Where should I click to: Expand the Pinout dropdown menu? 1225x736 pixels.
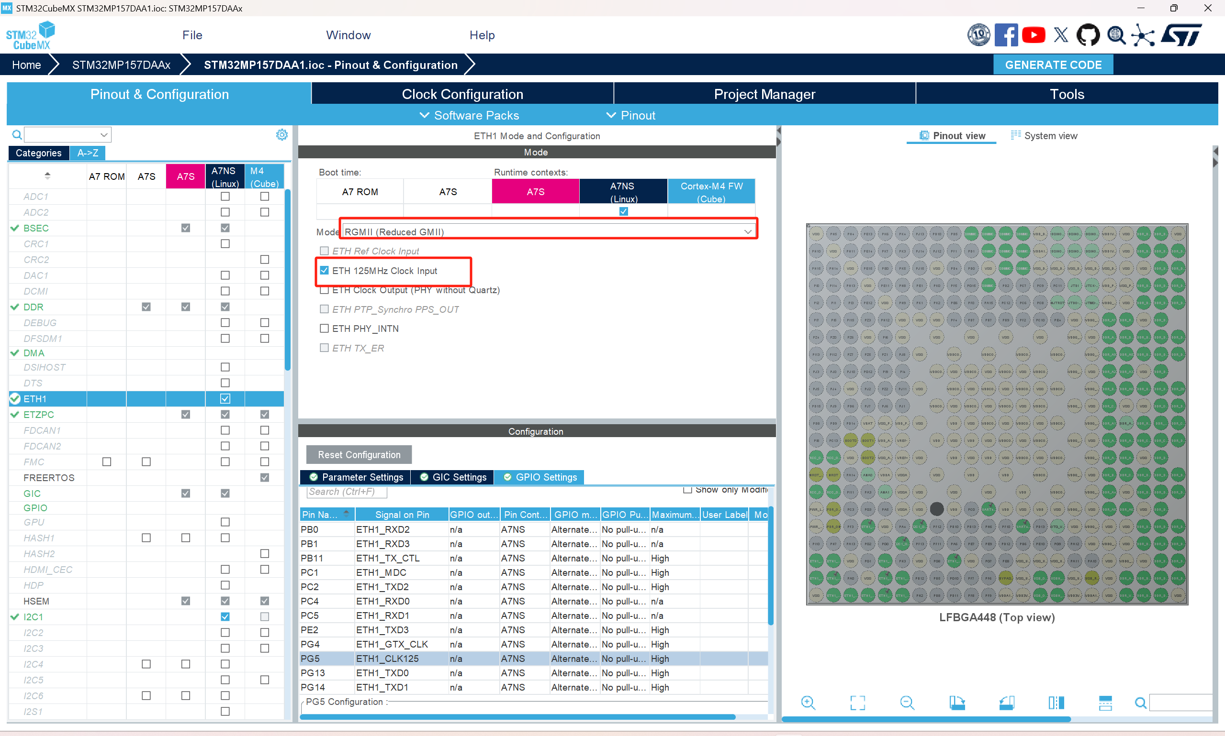(x=630, y=115)
